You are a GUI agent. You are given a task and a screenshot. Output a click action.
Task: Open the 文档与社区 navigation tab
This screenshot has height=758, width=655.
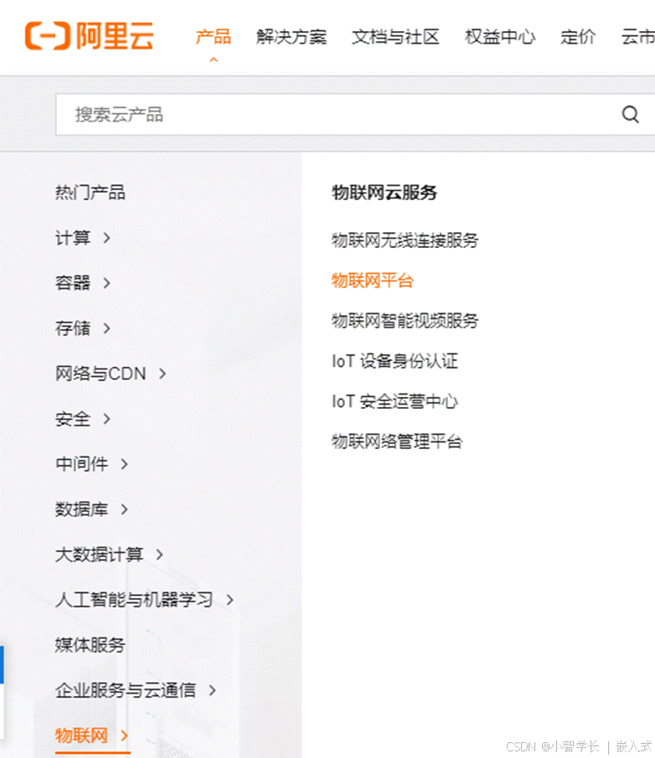click(x=395, y=37)
